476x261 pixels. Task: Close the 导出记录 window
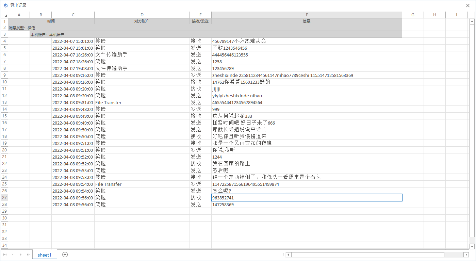(468, 5)
